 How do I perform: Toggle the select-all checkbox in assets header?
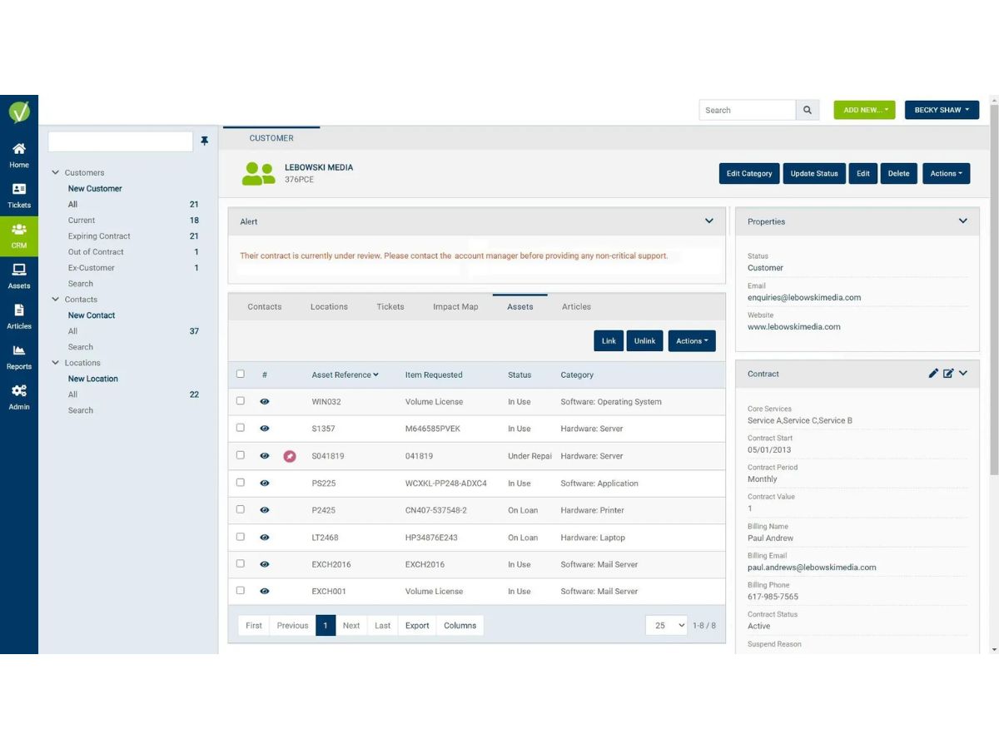pyautogui.click(x=241, y=374)
